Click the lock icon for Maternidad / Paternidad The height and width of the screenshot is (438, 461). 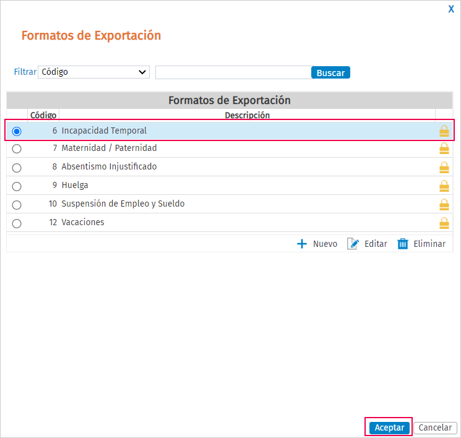point(444,148)
